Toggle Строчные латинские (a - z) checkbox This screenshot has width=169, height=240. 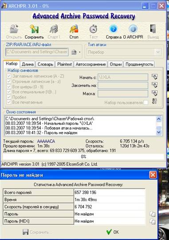pyautogui.click(x=9, y=81)
